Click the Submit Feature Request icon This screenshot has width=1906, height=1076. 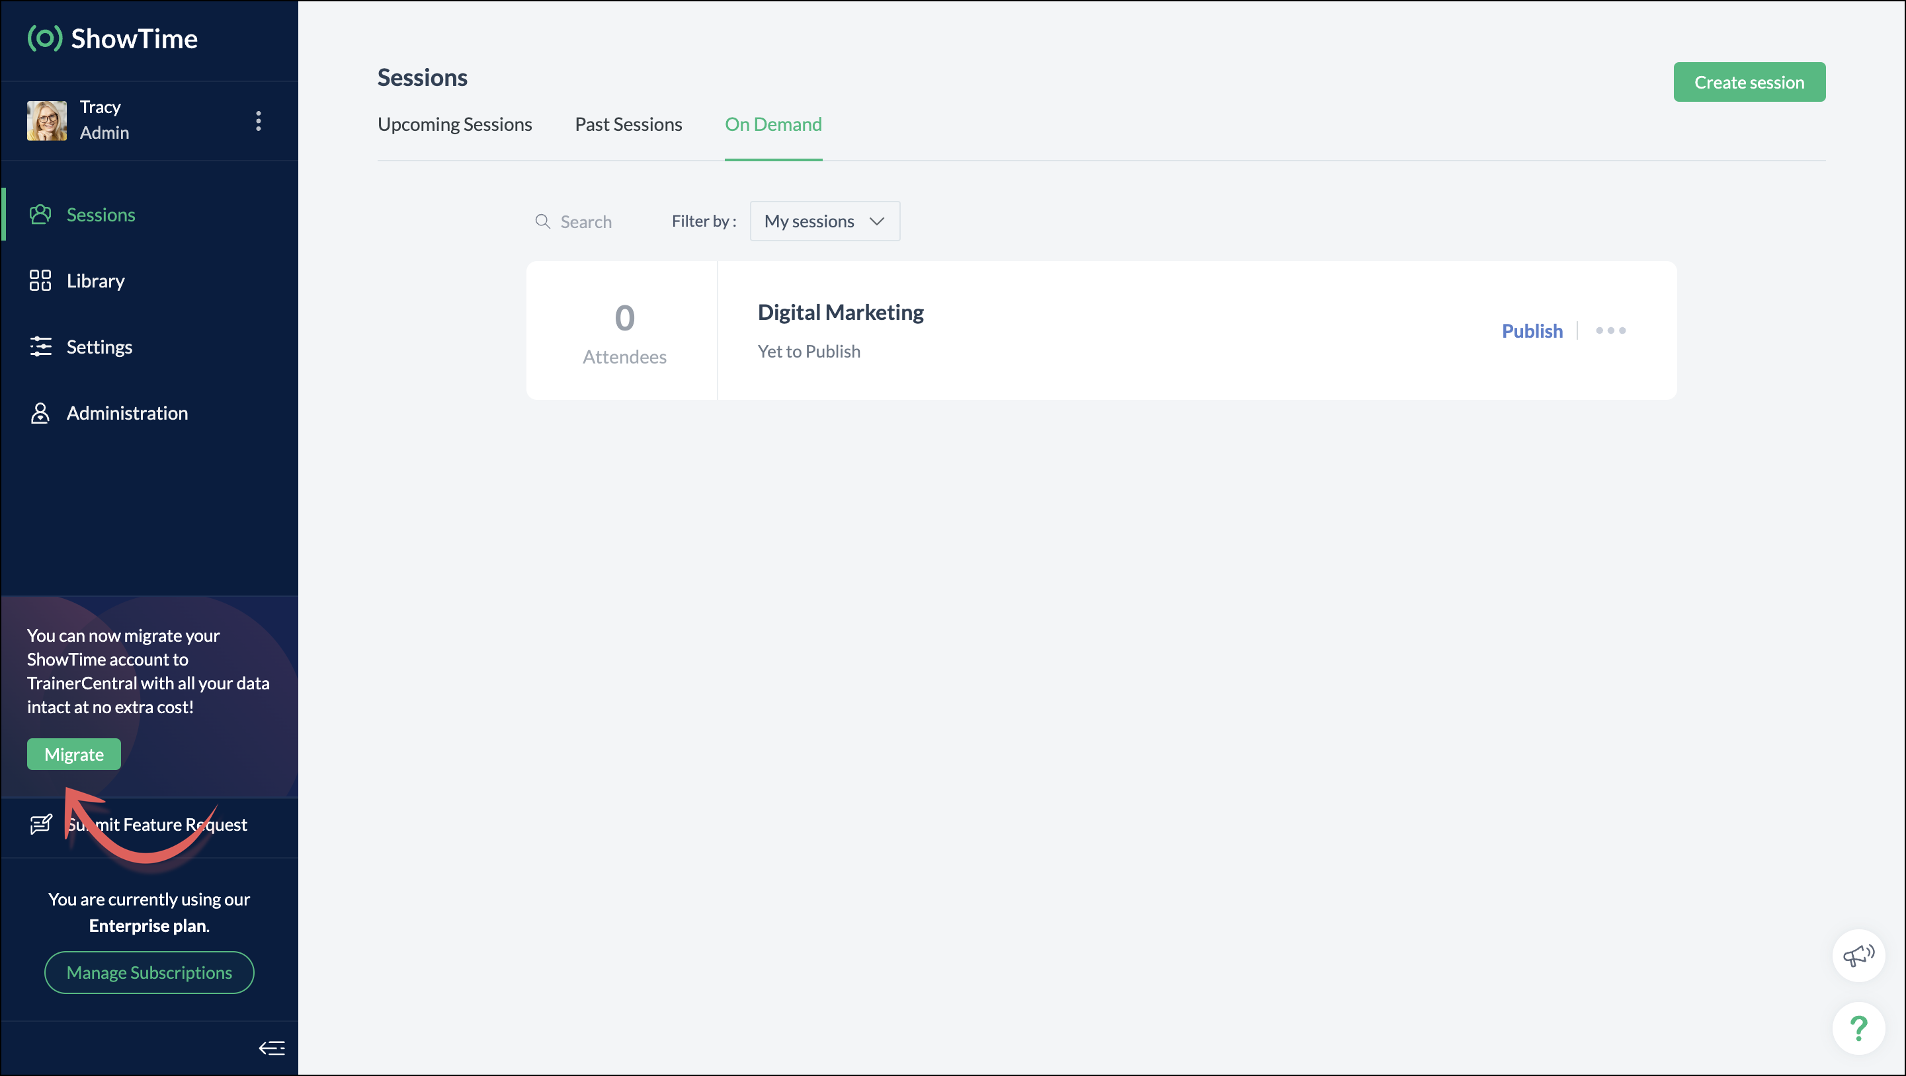pyautogui.click(x=41, y=824)
